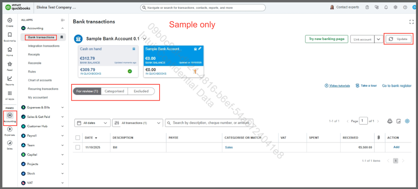Screen dimensions: 418x189
Task: Click Add action on Bill row
Action: 396,147
